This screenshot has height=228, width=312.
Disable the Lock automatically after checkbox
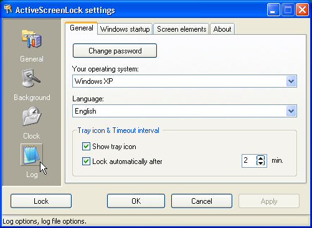click(x=86, y=161)
